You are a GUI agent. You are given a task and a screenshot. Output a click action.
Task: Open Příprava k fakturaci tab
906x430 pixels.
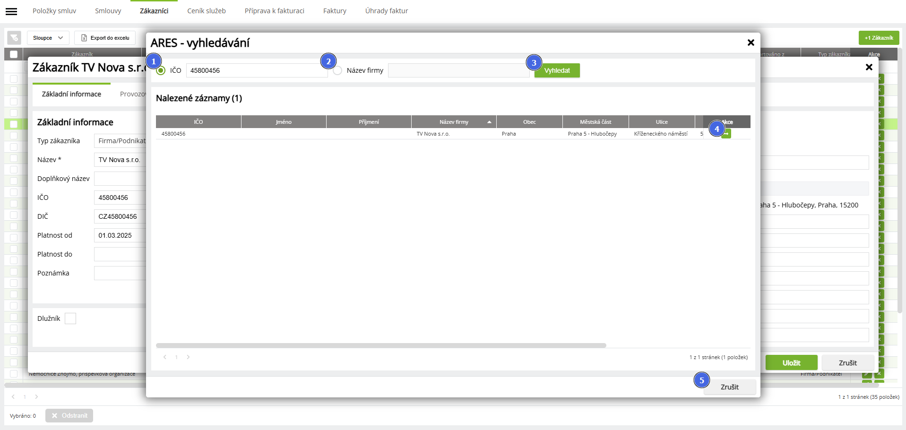275,11
